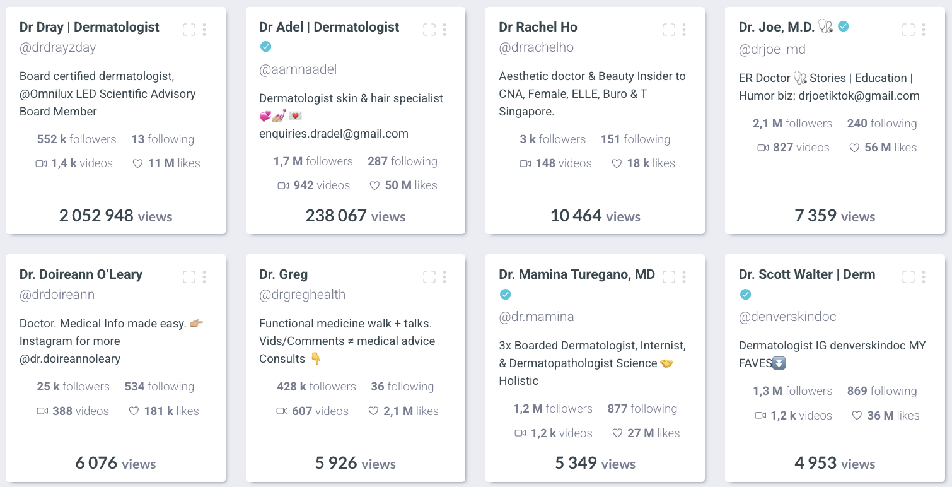Viewport: 952px width, 487px height.
Task: Click the Dr. Greg profile name
Action: tap(283, 274)
